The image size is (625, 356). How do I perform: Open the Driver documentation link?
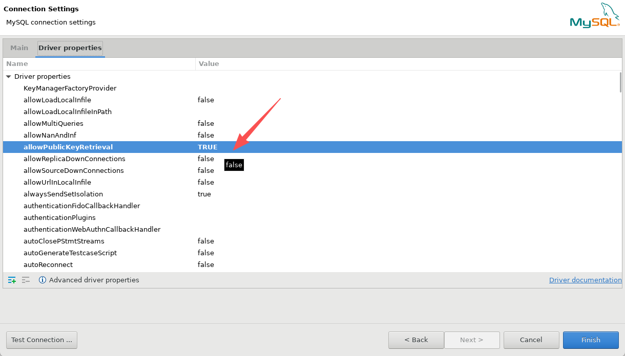click(x=585, y=280)
